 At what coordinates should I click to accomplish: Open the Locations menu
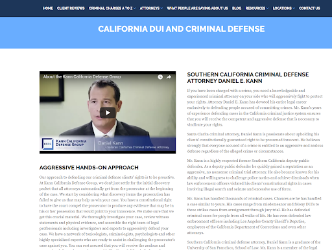pyautogui.click(x=282, y=8)
